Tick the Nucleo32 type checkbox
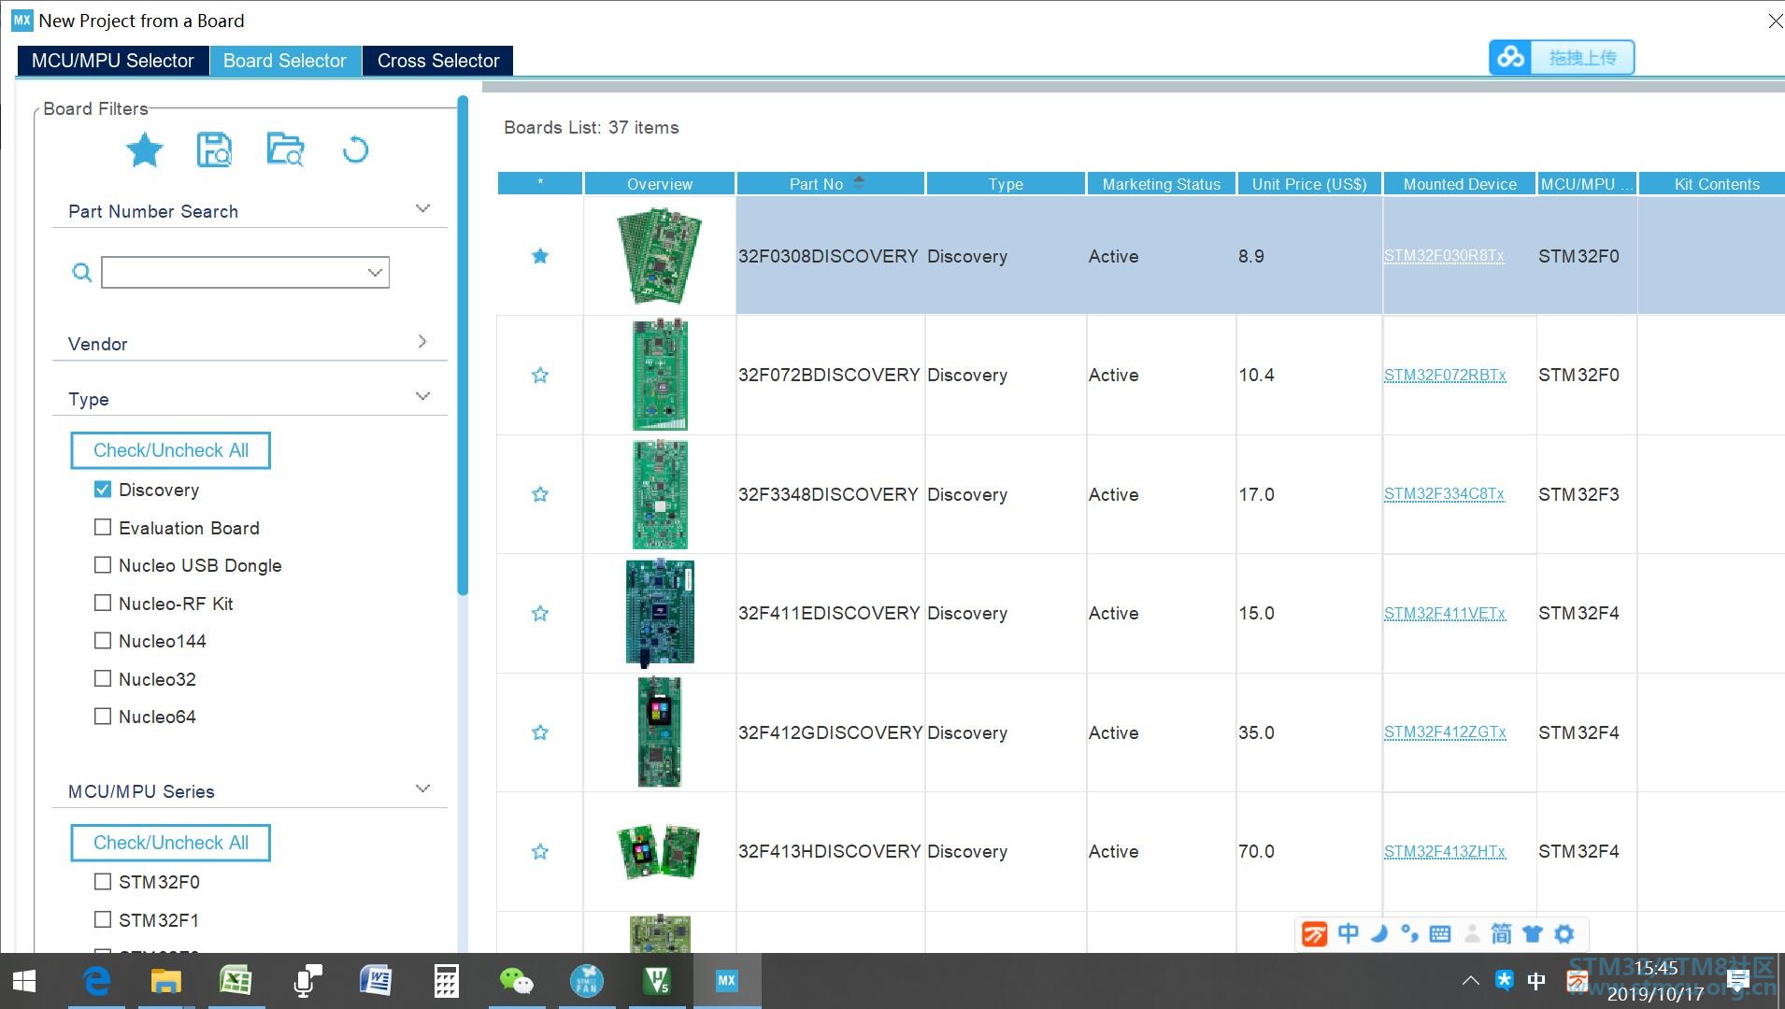This screenshot has height=1009, width=1785. (x=103, y=679)
